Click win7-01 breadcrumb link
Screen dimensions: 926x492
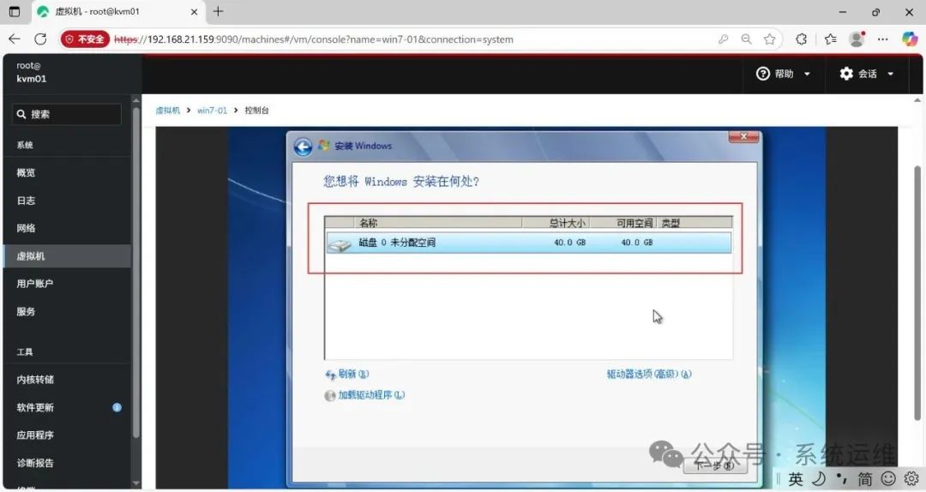tap(212, 111)
